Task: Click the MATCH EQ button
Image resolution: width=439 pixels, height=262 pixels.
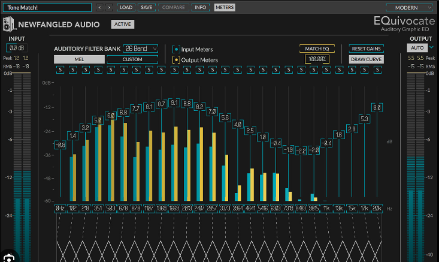Action: pos(317,49)
